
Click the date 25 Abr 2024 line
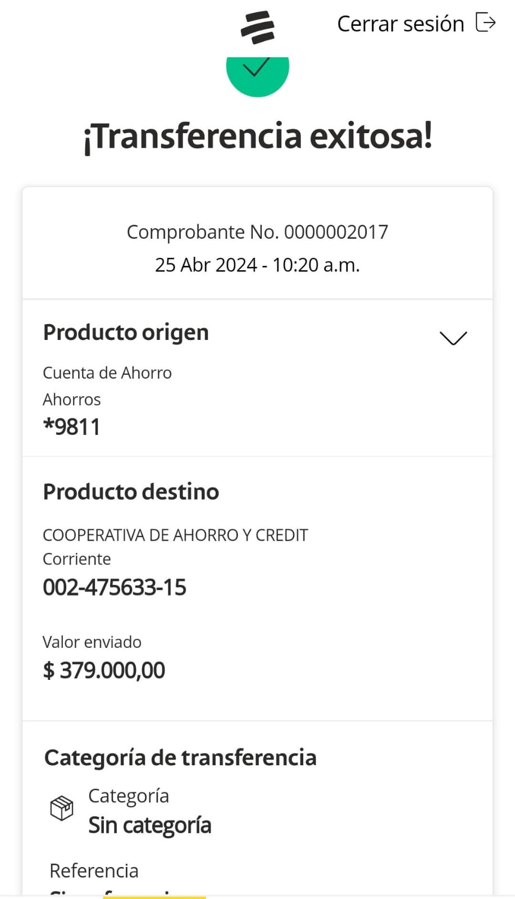click(x=257, y=265)
